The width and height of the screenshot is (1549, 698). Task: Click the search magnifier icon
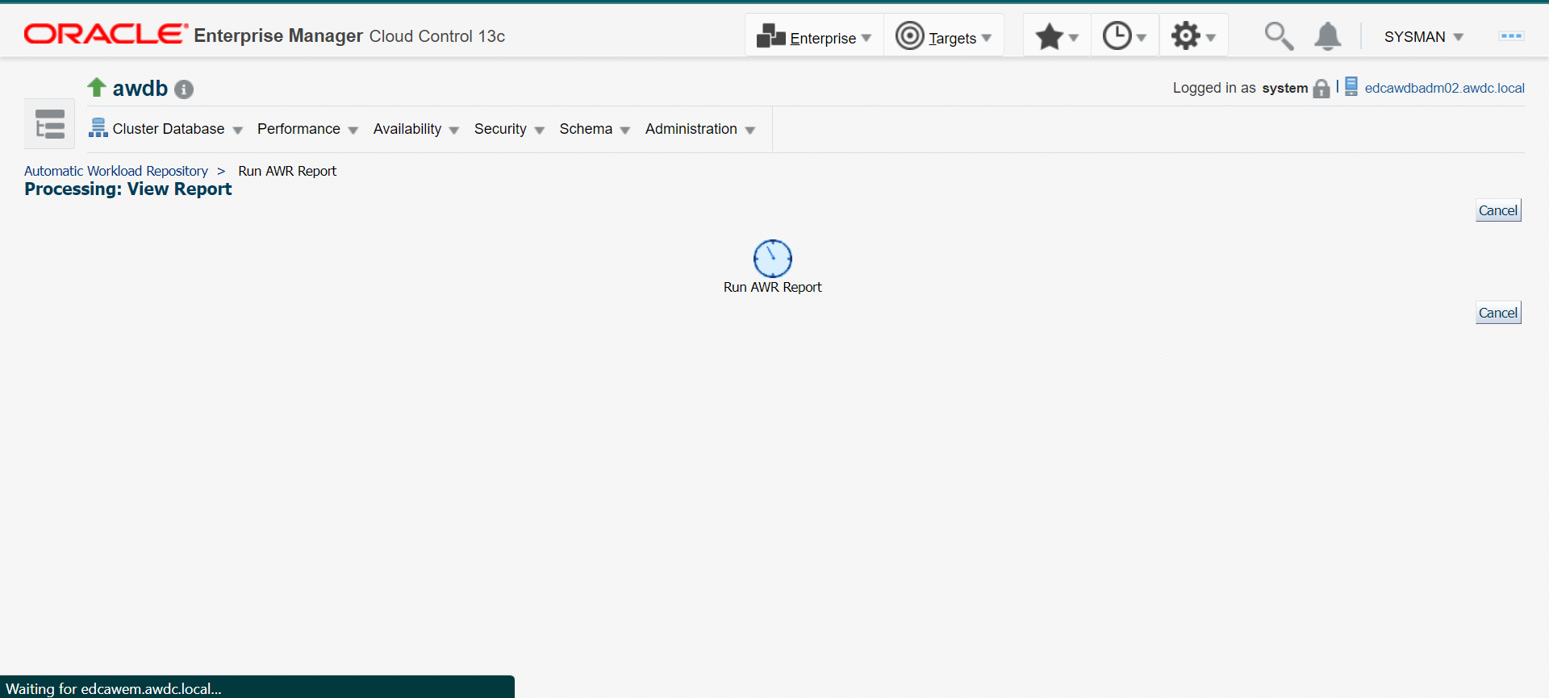click(1279, 36)
